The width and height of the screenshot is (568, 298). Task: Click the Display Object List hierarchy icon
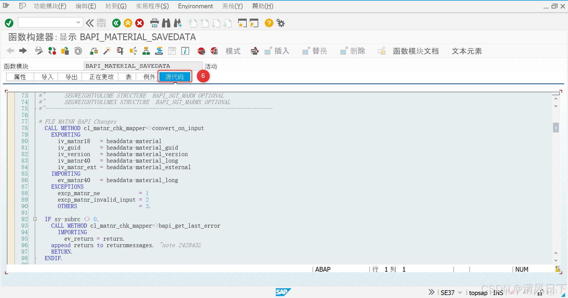point(146,51)
